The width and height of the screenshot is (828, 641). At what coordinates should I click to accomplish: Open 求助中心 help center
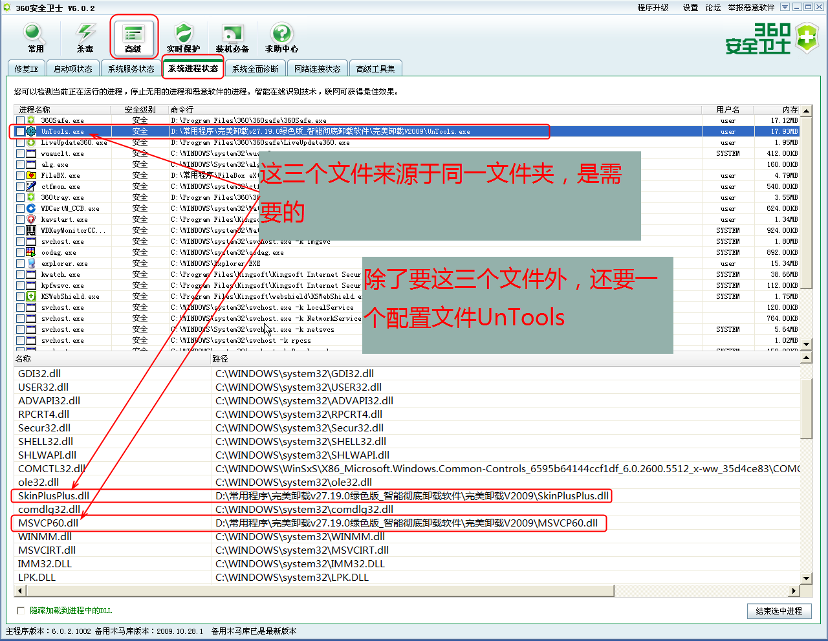pos(281,38)
